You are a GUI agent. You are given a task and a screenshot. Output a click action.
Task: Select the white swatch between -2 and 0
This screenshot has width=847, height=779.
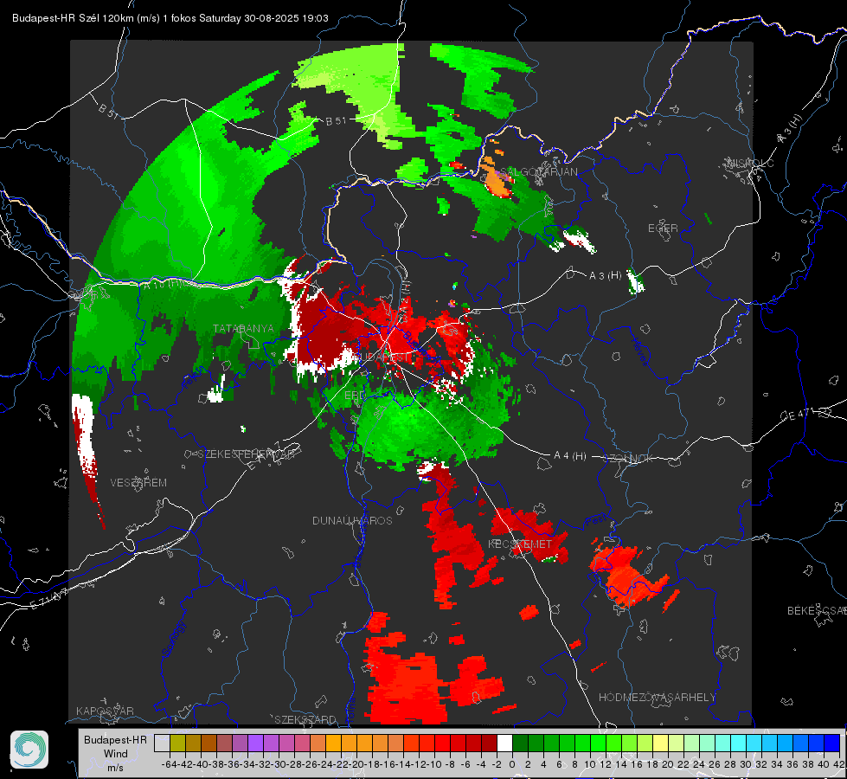point(504,744)
